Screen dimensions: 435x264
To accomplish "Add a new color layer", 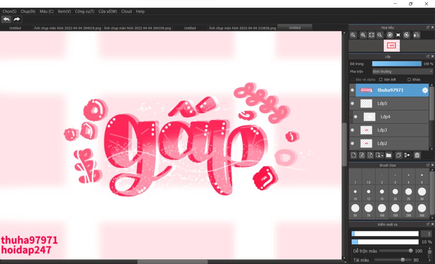I will pos(353,155).
